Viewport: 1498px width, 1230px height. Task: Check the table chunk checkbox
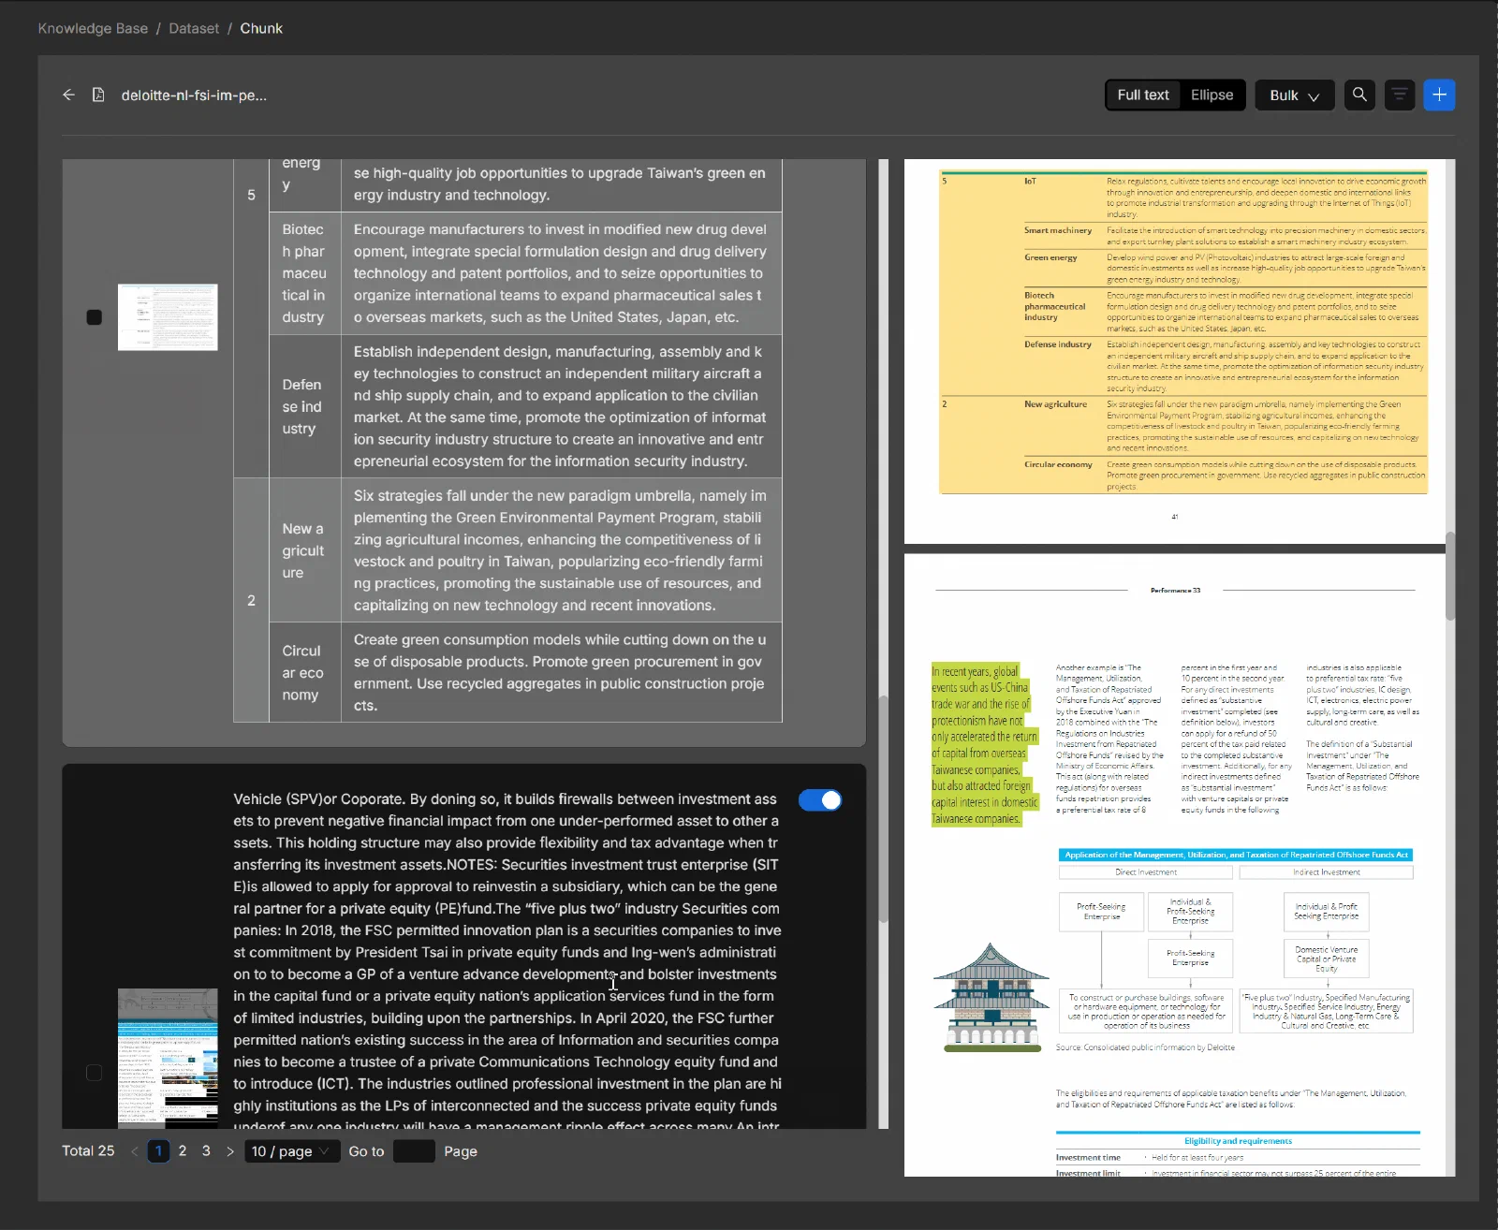[x=95, y=317]
